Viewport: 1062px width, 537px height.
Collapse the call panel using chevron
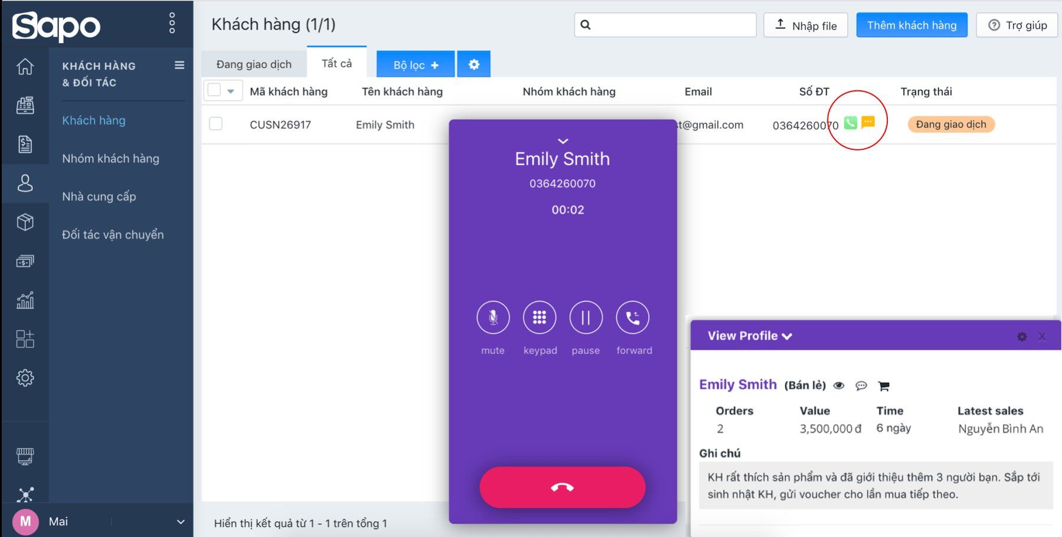pyautogui.click(x=563, y=141)
